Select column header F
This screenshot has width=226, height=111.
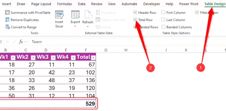(86, 50)
